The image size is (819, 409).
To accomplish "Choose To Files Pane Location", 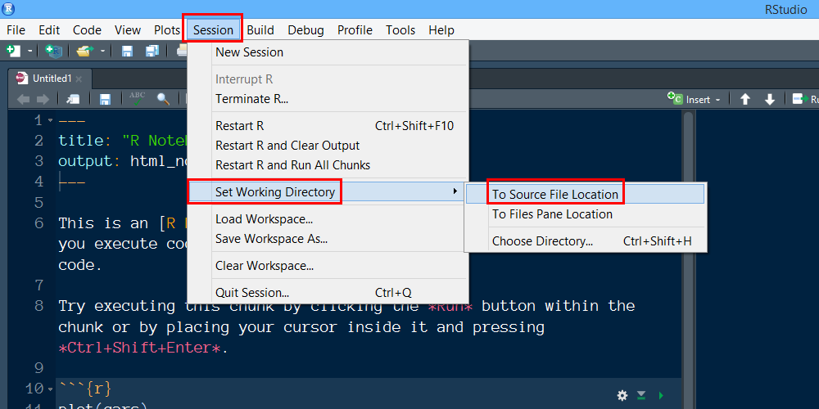I will 585,214.
